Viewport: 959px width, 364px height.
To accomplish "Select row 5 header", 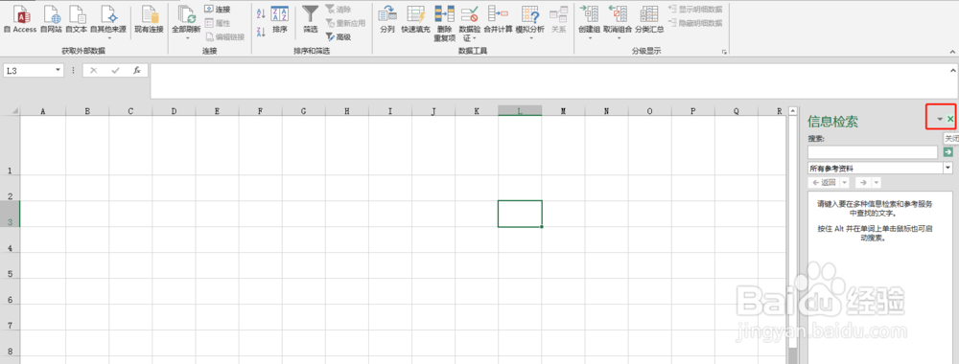I will coord(11,265).
